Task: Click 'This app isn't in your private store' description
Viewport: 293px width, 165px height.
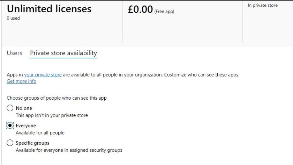Action: pyautogui.click(x=52, y=115)
